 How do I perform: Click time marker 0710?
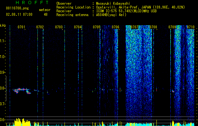[x=191, y=27]
